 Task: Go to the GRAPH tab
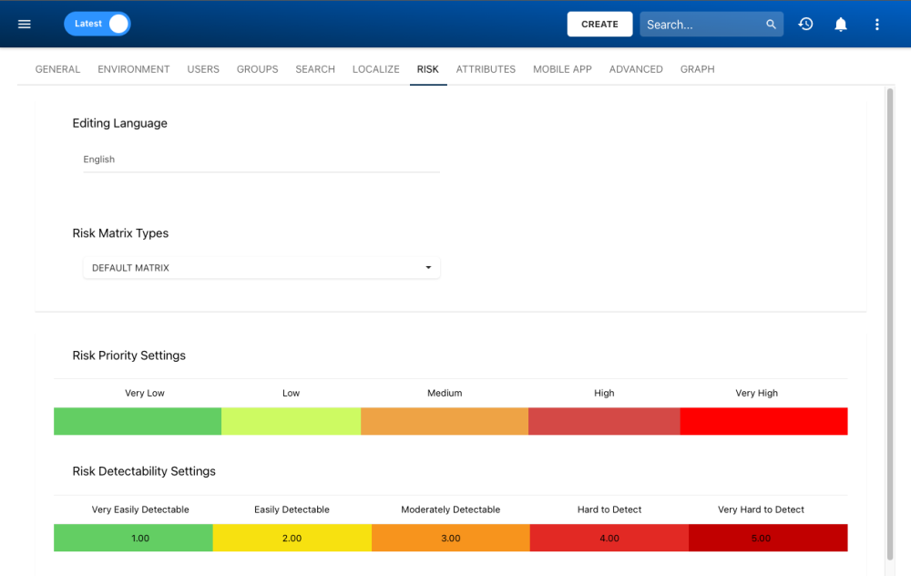coord(697,69)
